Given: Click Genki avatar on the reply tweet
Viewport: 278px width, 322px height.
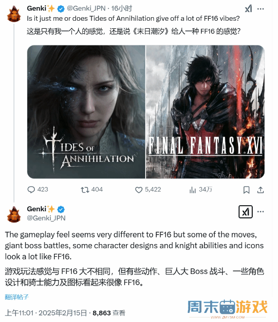Looking at the screenshot, I should [14, 214].
